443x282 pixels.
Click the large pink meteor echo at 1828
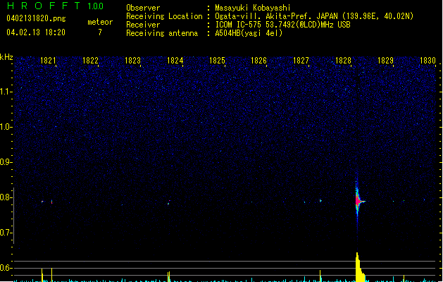point(358,201)
